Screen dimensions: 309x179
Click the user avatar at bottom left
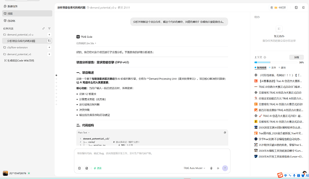(5, 173)
